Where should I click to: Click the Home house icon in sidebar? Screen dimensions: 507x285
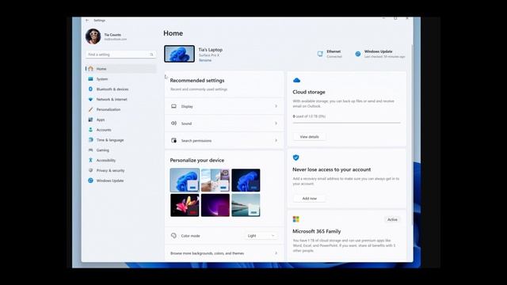pyautogui.click(x=90, y=69)
